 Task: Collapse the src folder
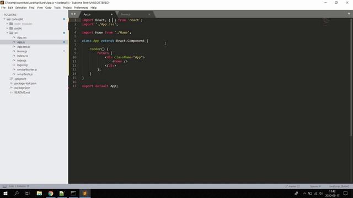pos(7,33)
